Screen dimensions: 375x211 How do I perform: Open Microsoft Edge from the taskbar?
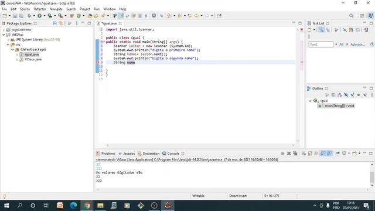[73, 206]
